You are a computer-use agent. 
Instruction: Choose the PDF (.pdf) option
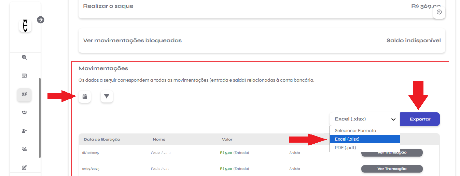tap(364, 148)
